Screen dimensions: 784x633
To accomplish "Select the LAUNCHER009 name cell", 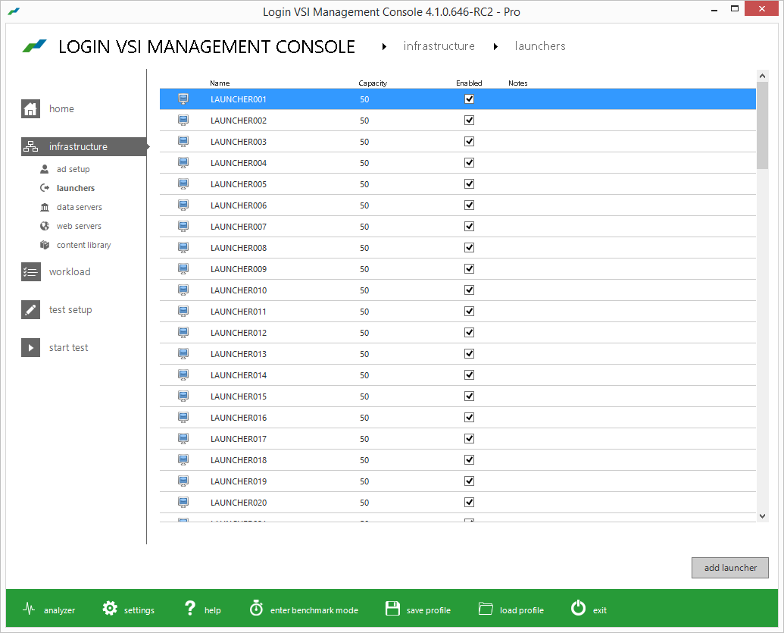I will coord(239,268).
